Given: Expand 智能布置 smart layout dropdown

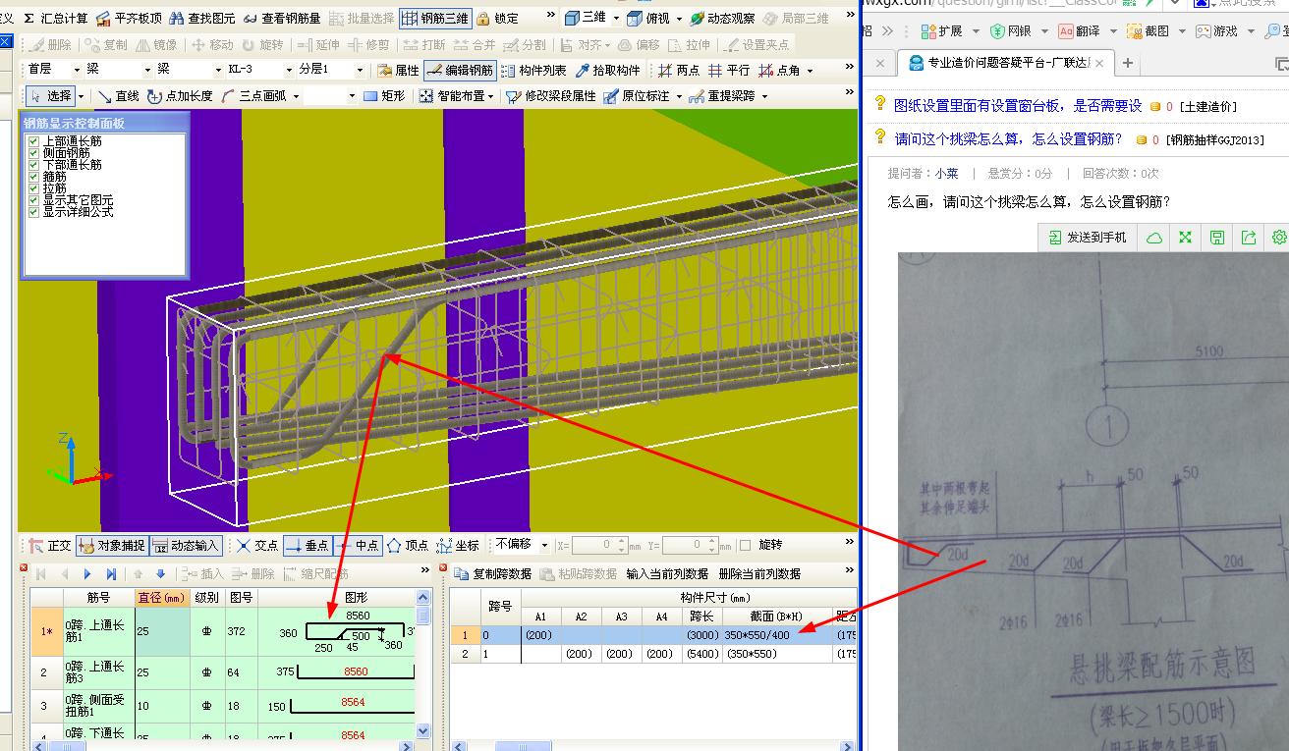Looking at the screenshot, I should (492, 96).
